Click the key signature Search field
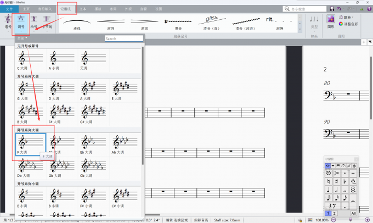Viewport: 373px width, 223px height. click(x=124, y=38)
